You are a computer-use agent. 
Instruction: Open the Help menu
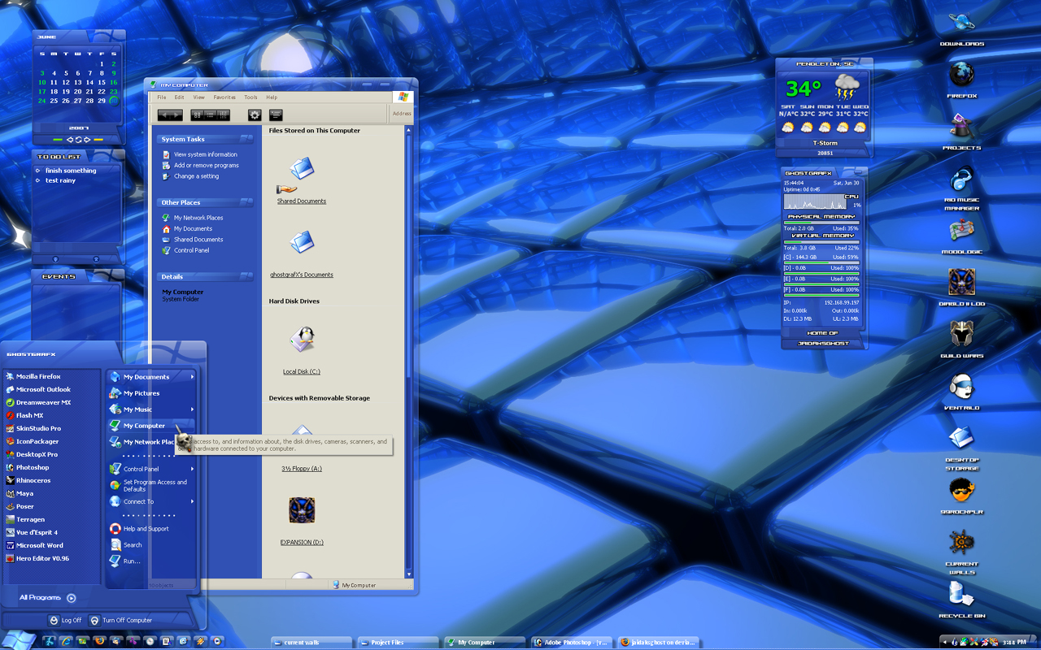click(272, 97)
